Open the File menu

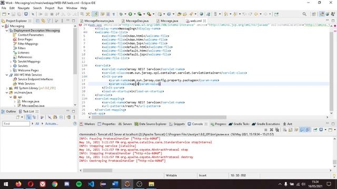tap(4, 8)
